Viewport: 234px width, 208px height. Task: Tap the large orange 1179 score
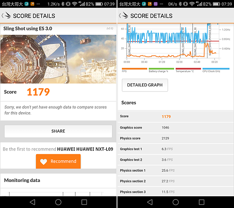(38, 92)
